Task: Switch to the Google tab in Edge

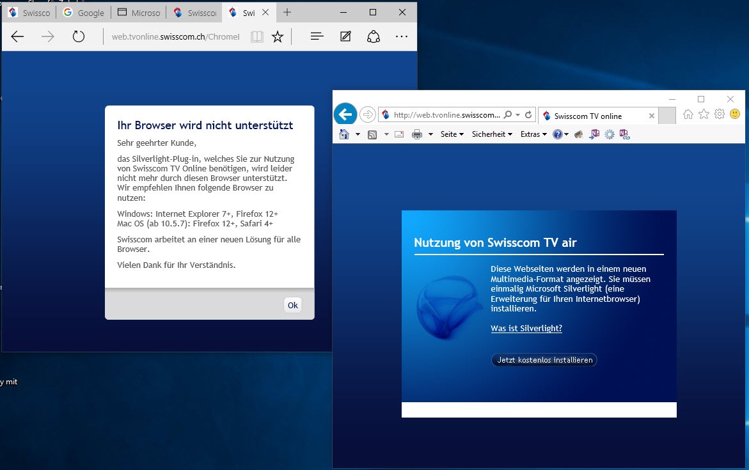Action: 84,13
